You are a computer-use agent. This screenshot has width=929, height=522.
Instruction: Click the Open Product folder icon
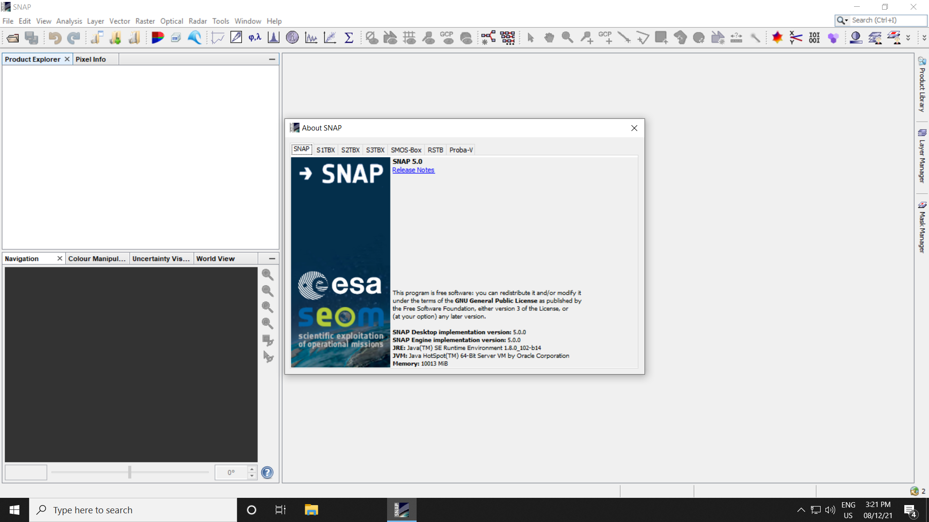[x=13, y=38]
